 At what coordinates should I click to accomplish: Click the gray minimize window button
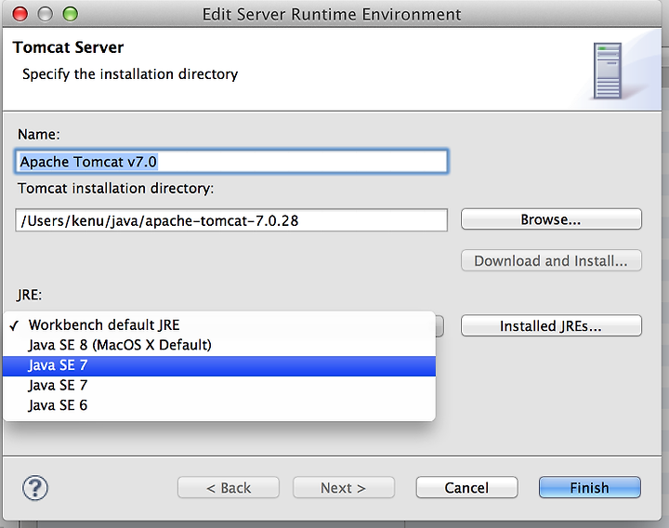[x=46, y=14]
